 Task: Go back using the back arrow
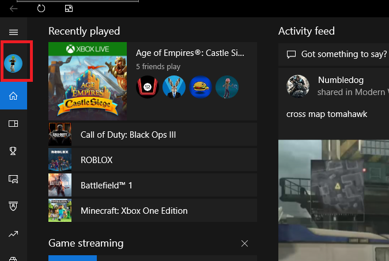coord(13,9)
